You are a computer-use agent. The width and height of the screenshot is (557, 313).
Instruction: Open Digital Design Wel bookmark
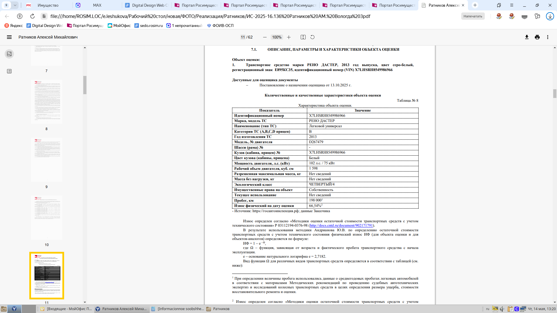pos(45,26)
